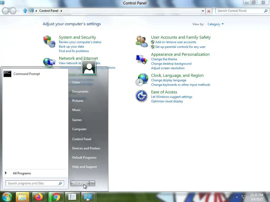Screen dimensions: 270x202
Task: Click Back up your data link
Action: click(x=71, y=47)
